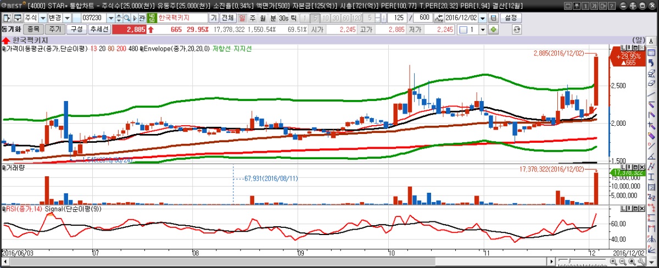Click the chart compare zigzag icon
Image resolution: width=659 pixels, height=268 pixels.
438,18
